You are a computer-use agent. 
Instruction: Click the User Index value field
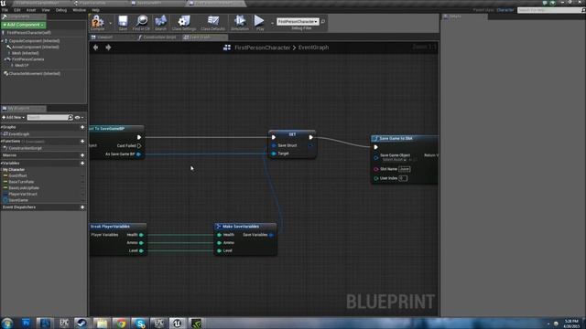(403, 178)
